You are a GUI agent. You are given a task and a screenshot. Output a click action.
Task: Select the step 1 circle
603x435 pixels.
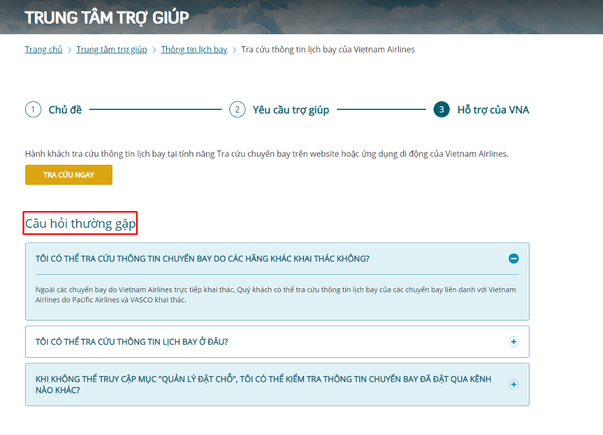(33, 109)
